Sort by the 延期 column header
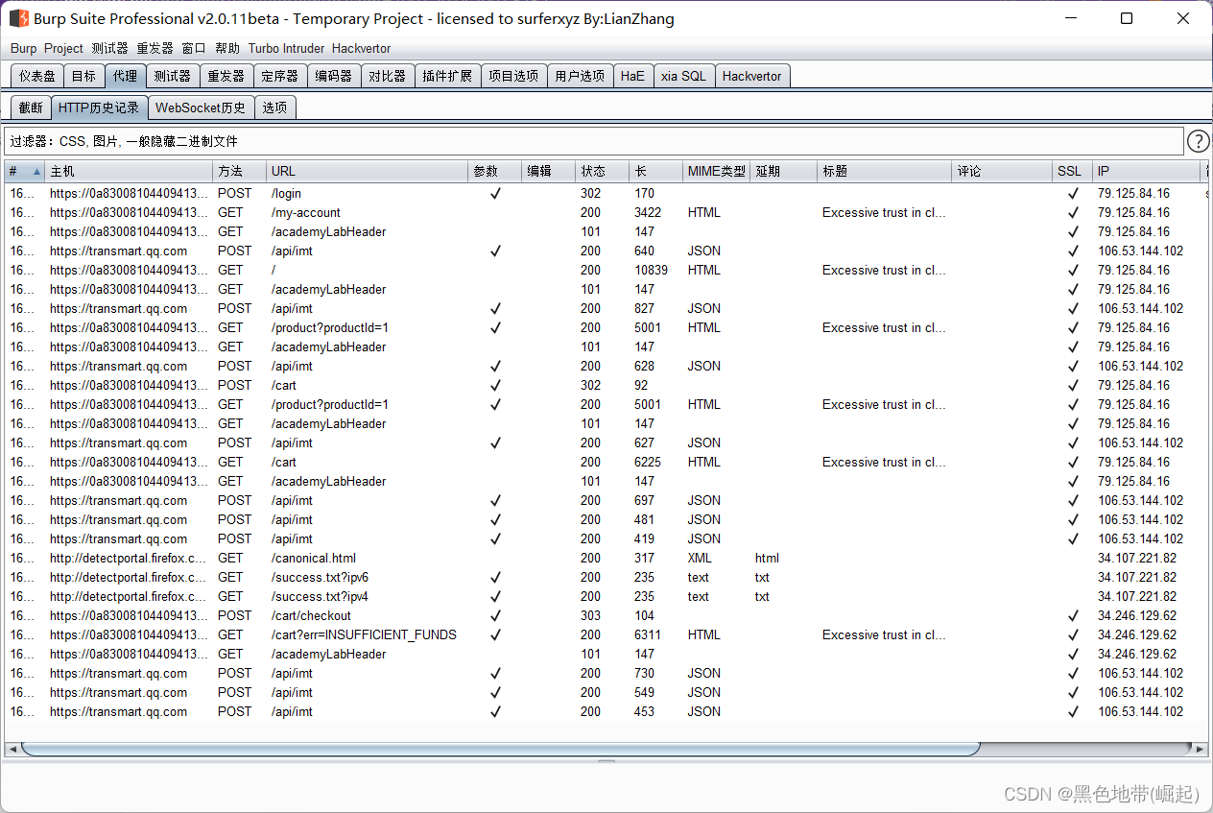Image resolution: width=1213 pixels, height=813 pixels. click(x=784, y=172)
